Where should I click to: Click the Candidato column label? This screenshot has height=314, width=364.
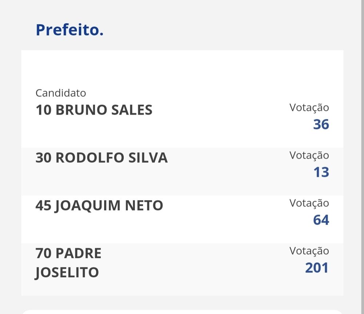click(61, 93)
